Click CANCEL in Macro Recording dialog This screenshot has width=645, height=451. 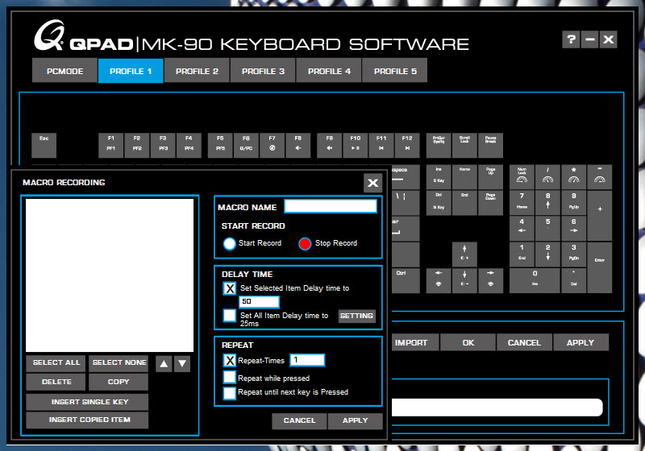pos(299,421)
